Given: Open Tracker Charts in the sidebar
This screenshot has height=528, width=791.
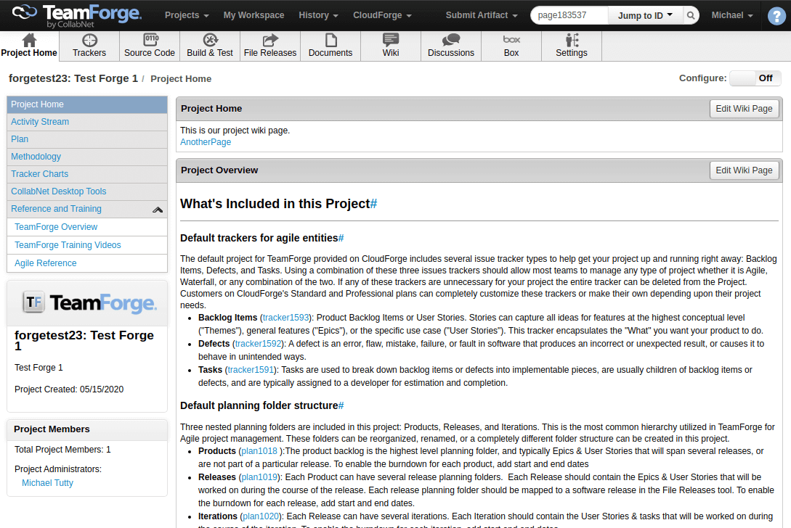Looking at the screenshot, I should (87, 174).
